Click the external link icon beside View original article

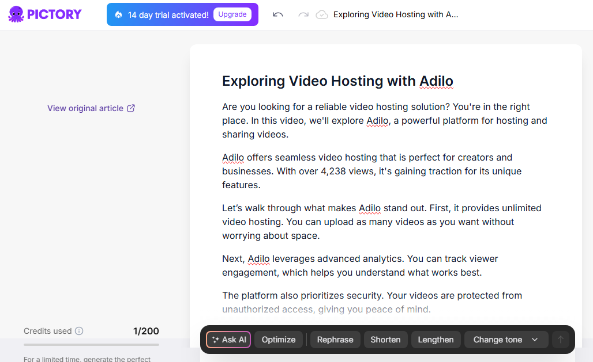pyautogui.click(x=131, y=108)
